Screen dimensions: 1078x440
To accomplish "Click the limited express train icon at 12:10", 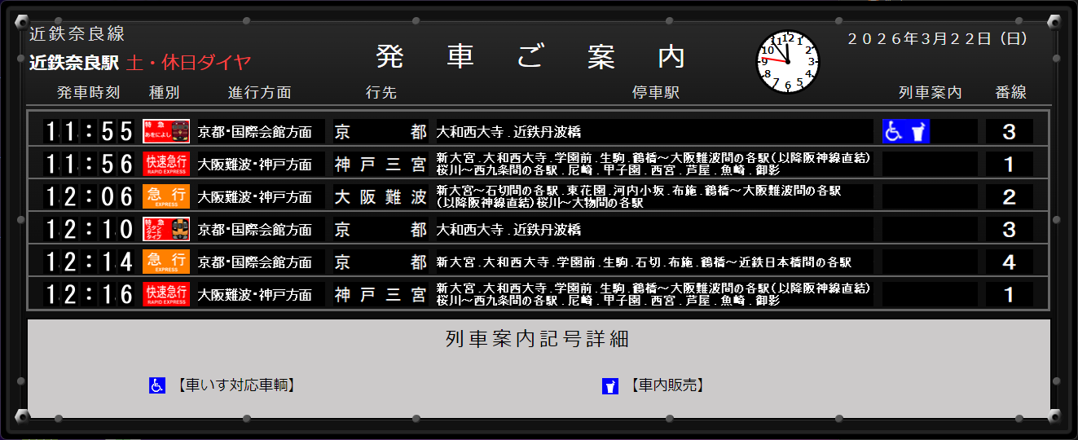I will point(166,229).
